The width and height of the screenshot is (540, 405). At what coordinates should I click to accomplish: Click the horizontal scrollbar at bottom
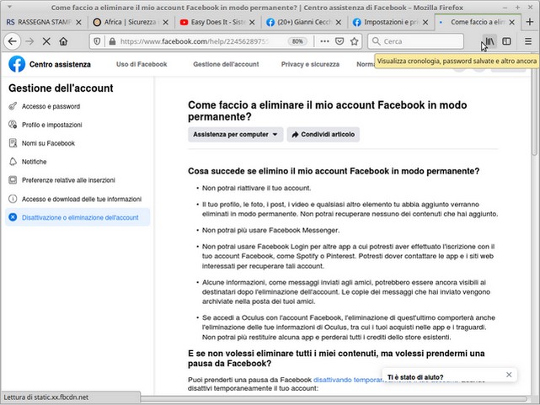coord(334,399)
